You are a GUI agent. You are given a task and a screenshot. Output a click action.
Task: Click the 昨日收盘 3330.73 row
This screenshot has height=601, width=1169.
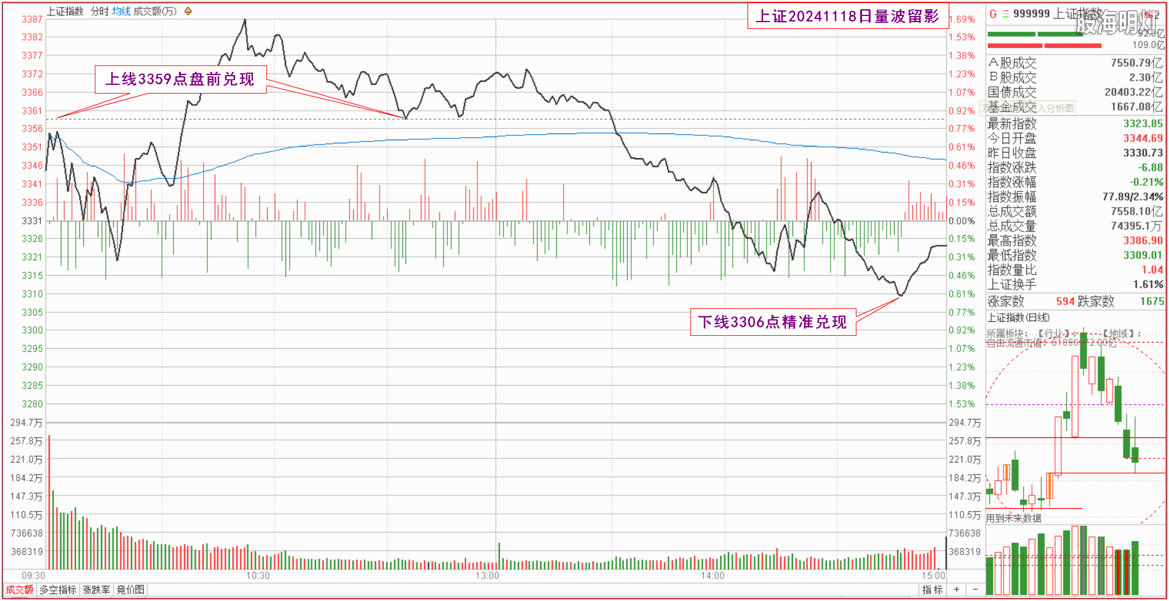1075,153
